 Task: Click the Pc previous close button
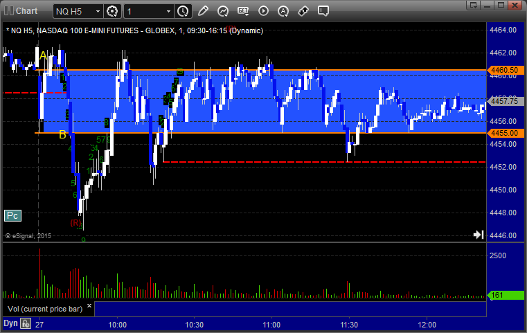coord(12,215)
